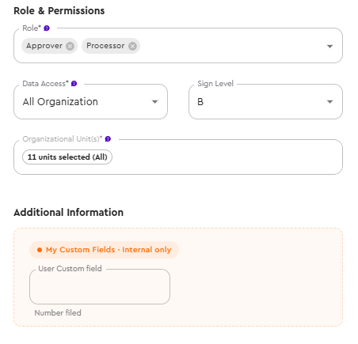The height and width of the screenshot is (344, 358).
Task: Click the 11 units selected (All) chip
Action: click(x=67, y=157)
